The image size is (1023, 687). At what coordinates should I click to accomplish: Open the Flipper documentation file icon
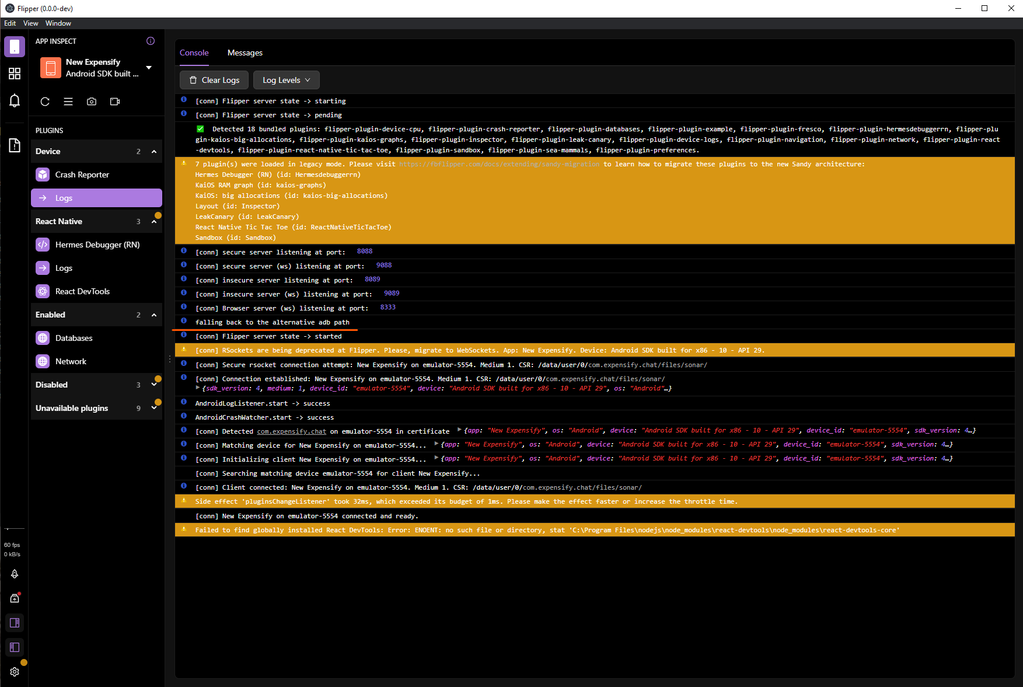click(x=15, y=145)
